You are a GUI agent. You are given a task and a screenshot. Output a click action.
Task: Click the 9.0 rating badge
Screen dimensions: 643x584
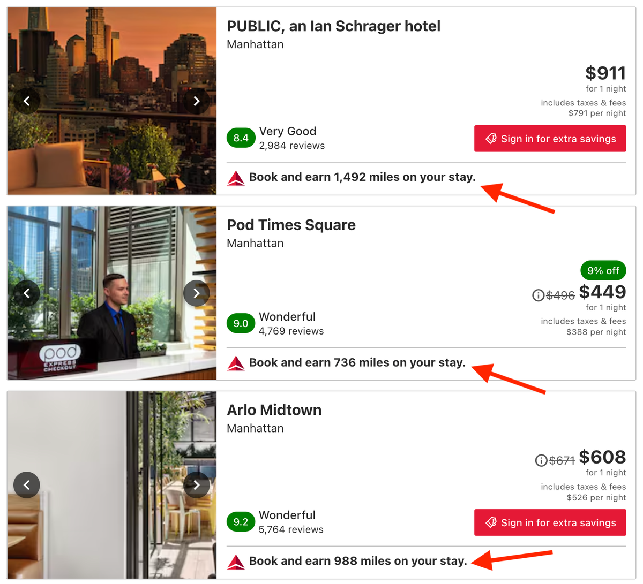click(241, 323)
